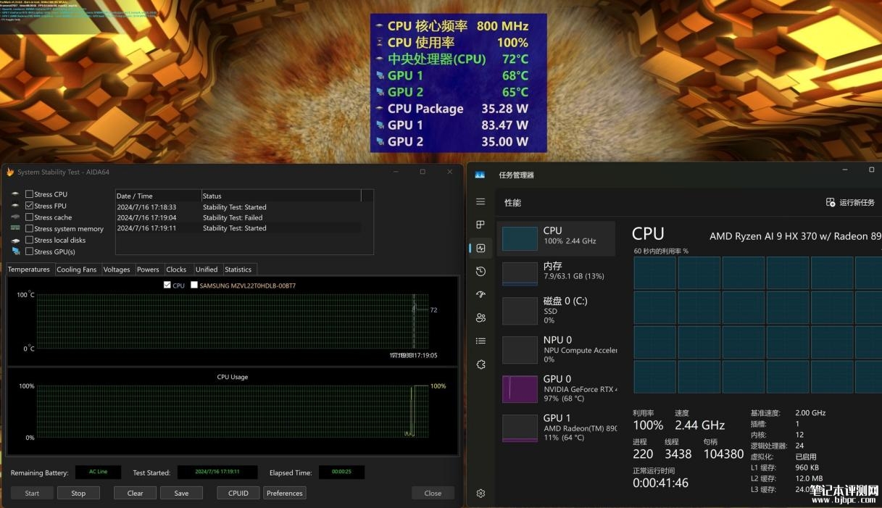Image resolution: width=882 pixels, height=508 pixels.
Task: Click Stop to end stability test
Action: pyautogui.click(x=78, y=493)
